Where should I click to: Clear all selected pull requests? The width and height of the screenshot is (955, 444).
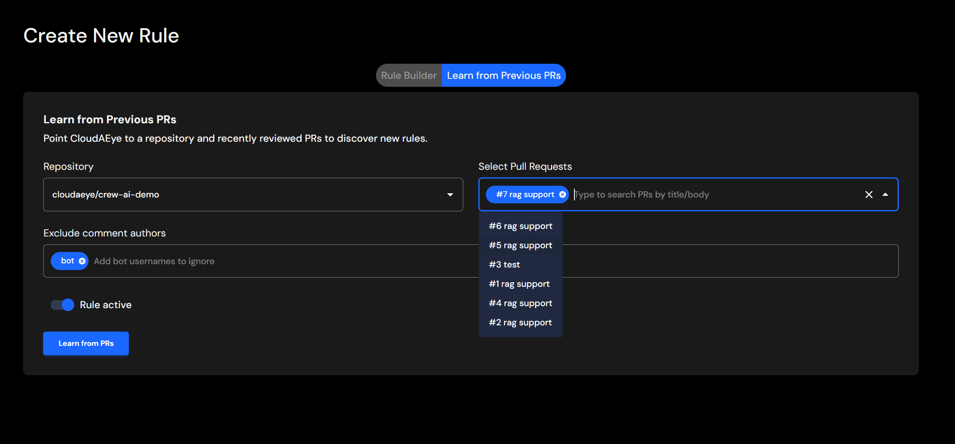[x=869, y=195]
